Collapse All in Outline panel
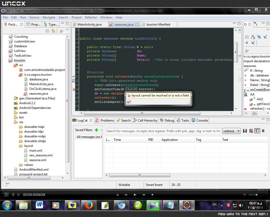Viewport: 270px width, 217px height. click(247, 37)
